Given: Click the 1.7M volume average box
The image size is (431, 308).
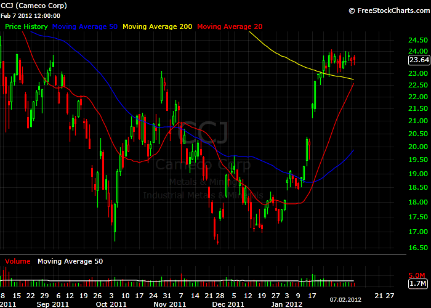Looking at the screenshot, I should (418, 283).
